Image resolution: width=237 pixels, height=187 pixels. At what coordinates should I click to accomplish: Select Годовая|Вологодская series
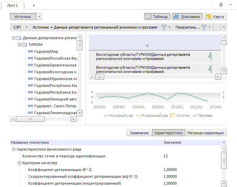point(55,72)
